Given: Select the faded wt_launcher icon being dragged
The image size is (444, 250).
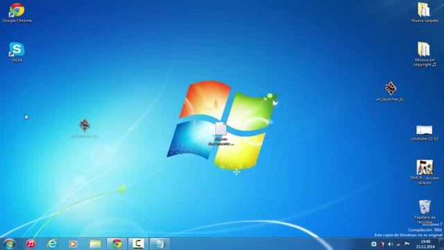Looking at the screenshot, I should pos(84,128).
